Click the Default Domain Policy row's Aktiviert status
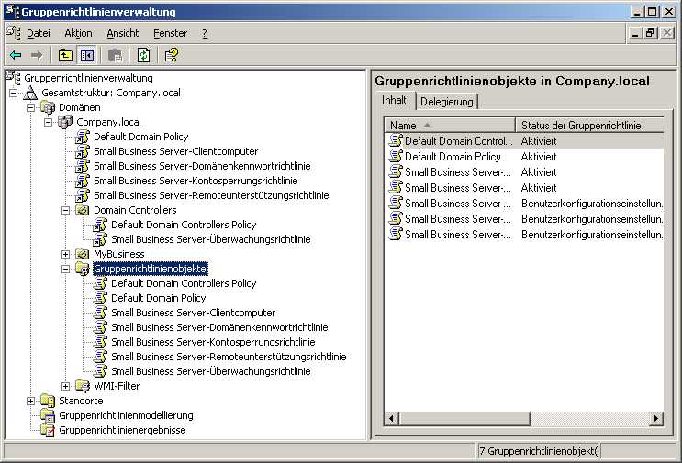 [539, 157]
